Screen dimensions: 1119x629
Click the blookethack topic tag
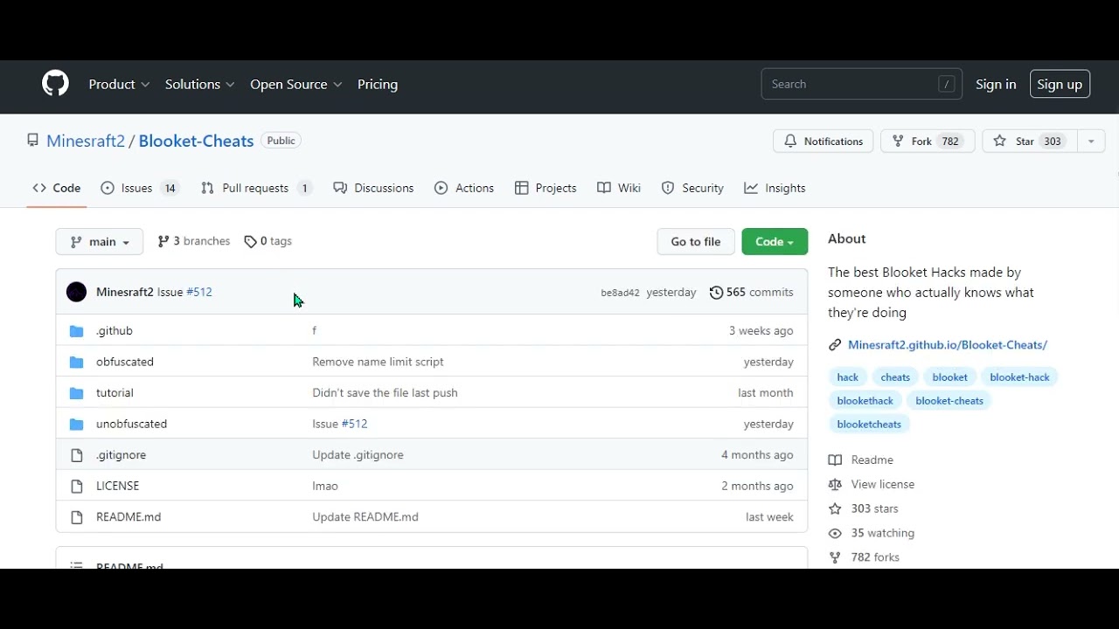(x=865, y=401)
